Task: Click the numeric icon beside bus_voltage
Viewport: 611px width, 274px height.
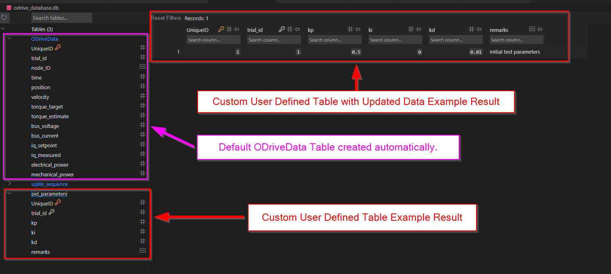Action: [142, 125]
